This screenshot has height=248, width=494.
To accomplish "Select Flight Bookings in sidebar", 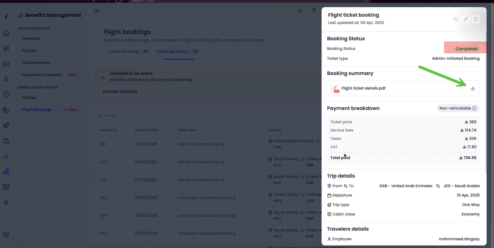I will coord(37,110).
